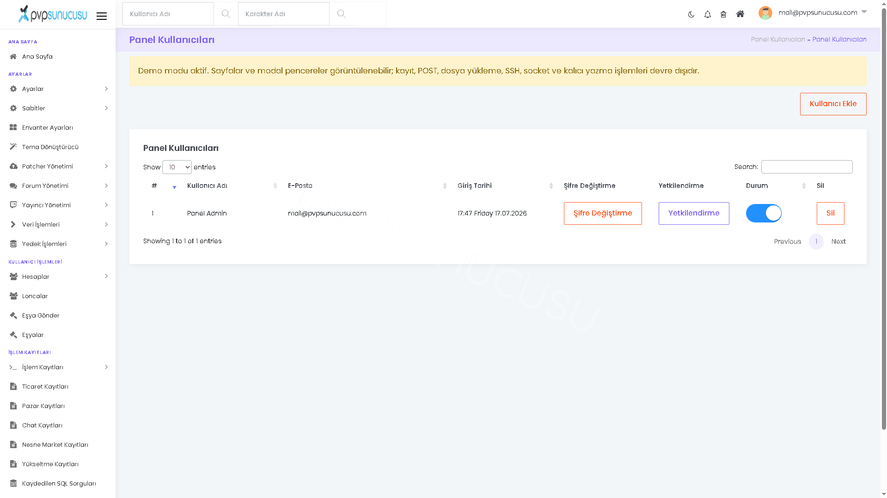The width and height of the screenshot is (887, 498).
Task: Click the trash can icon in header
Action: coord(723,14)
